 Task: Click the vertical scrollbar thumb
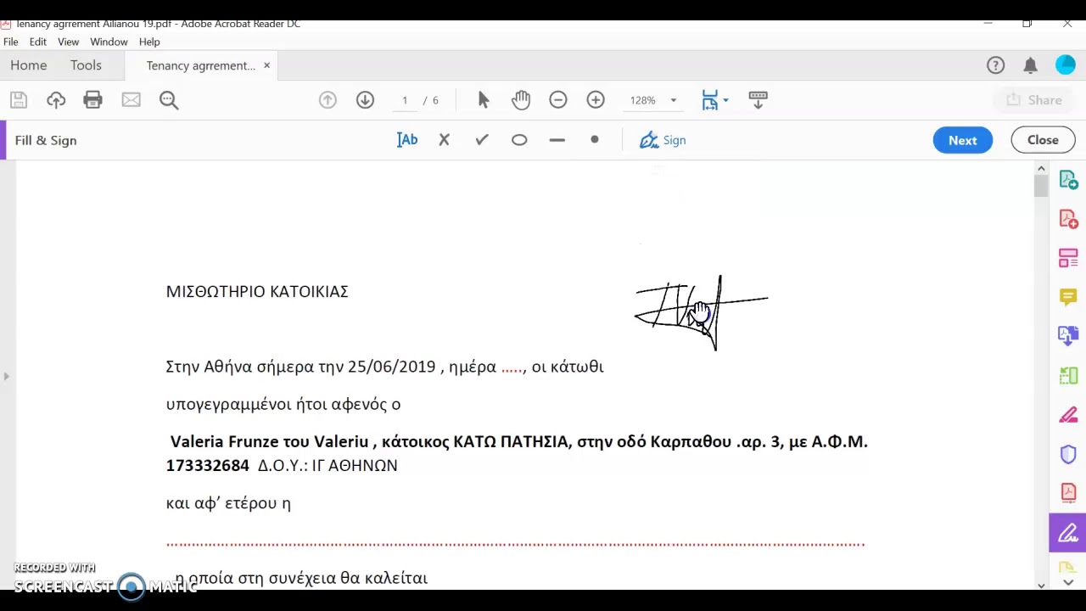[x=1041, y=187]
